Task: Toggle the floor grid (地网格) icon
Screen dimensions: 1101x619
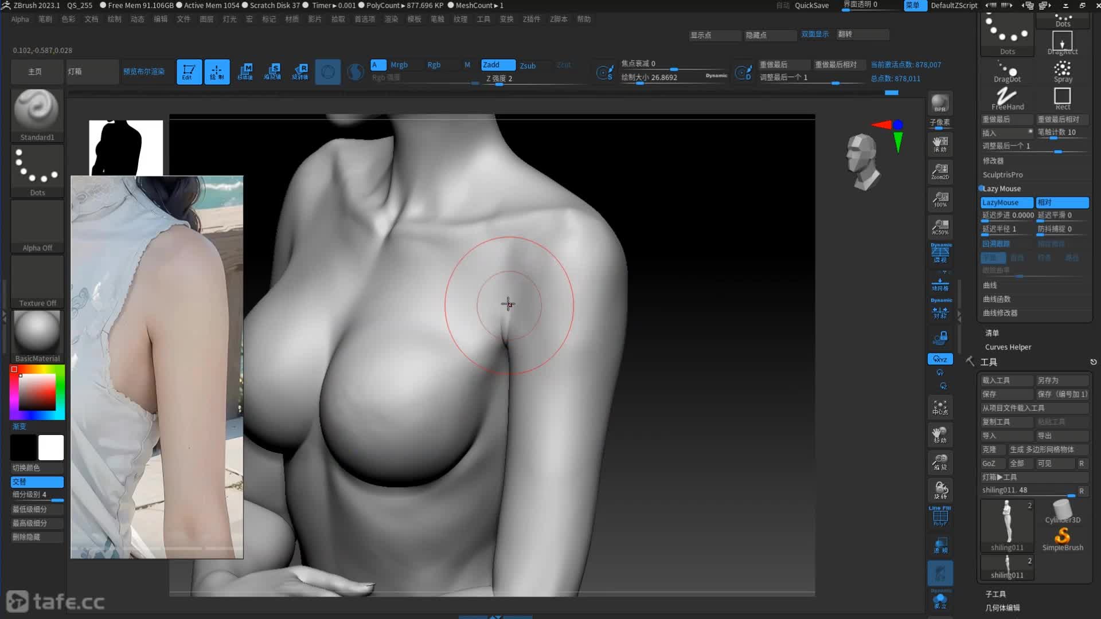Action: (x=940, y=284)
